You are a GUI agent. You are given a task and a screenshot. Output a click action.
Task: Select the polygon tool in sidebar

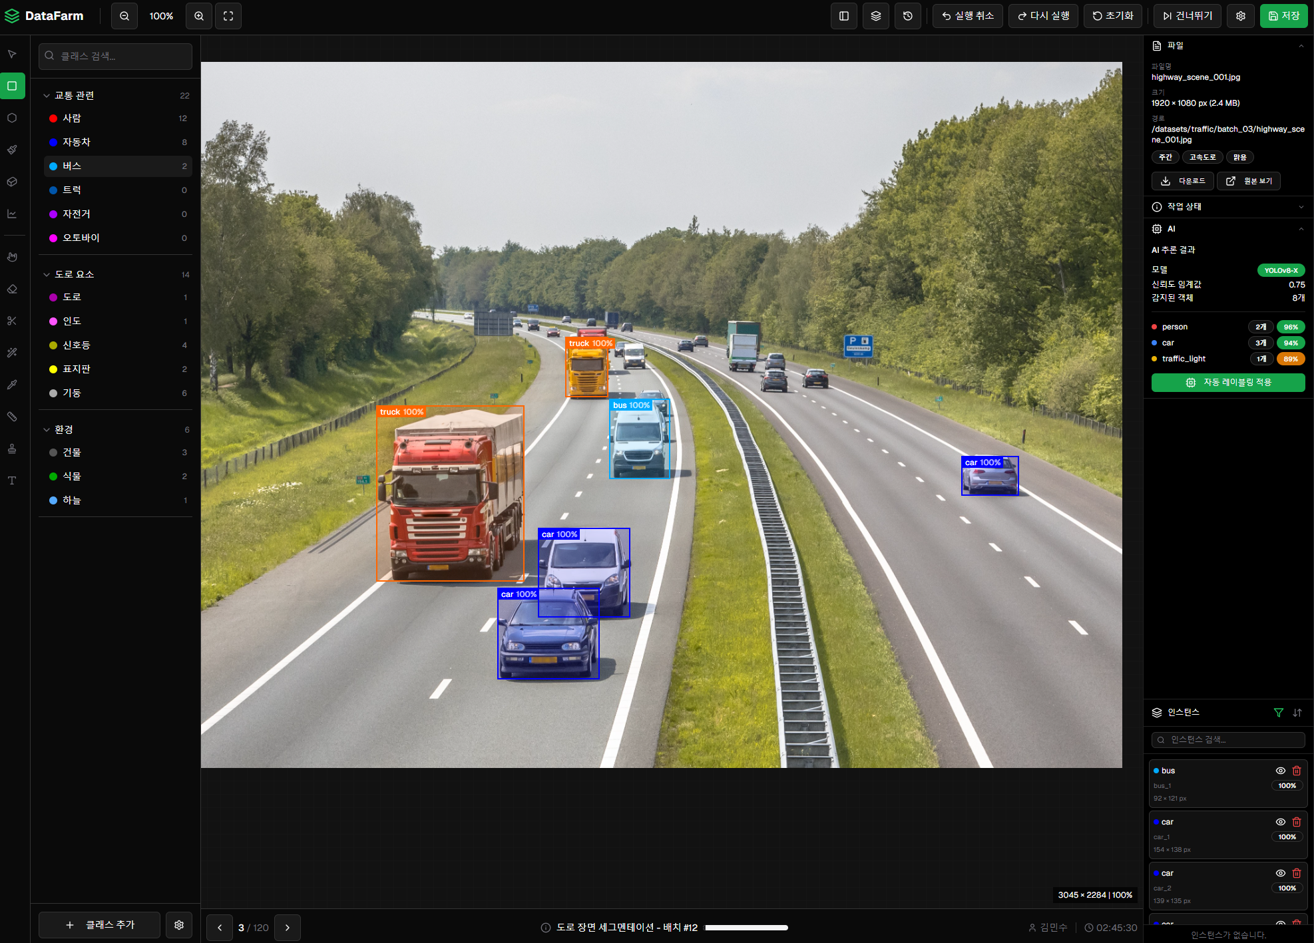pyautogui.click(x=12, y=118)
